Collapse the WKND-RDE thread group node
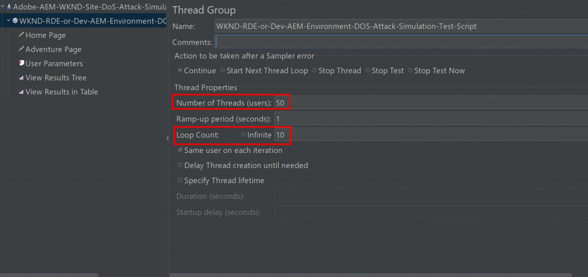Viewport: 588px width, 277px height. point(8,21)
